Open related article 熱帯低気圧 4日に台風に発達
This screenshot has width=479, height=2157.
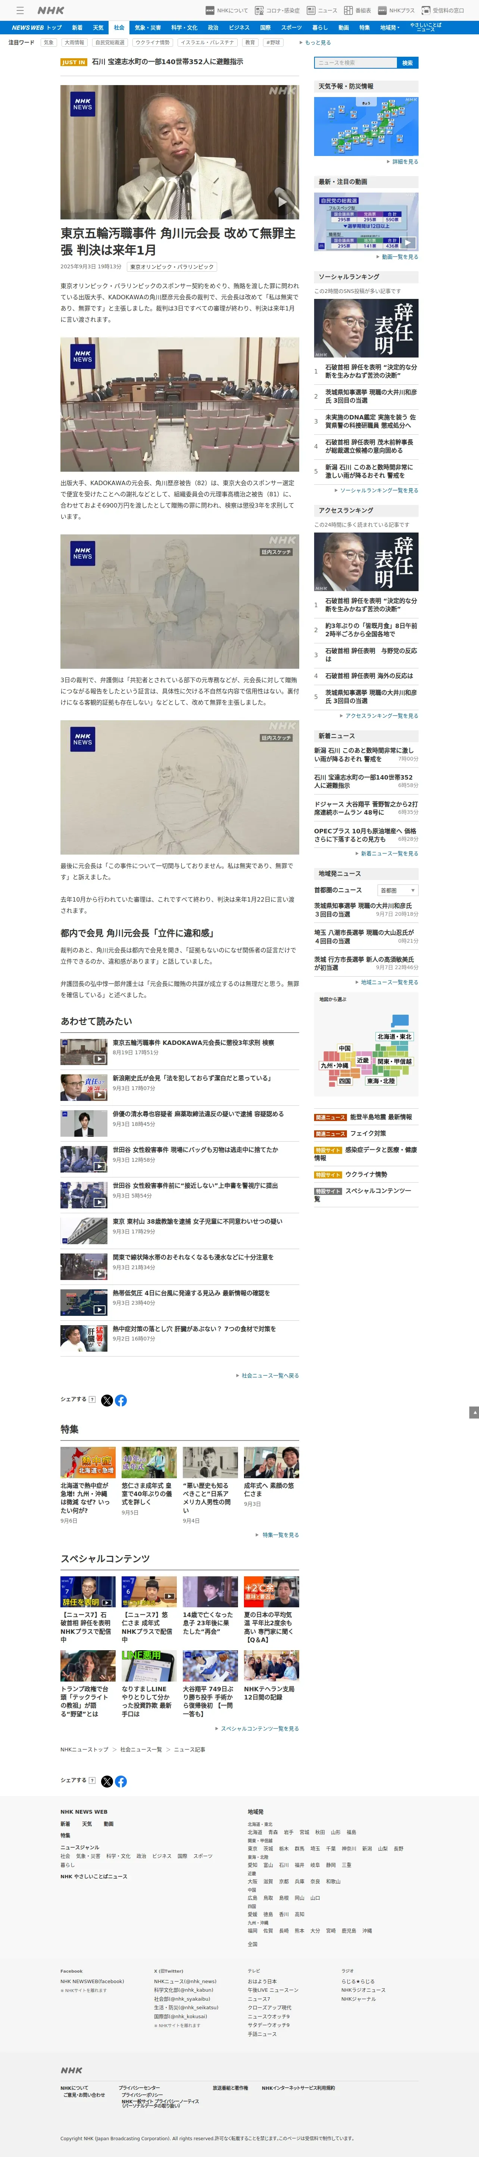click(x=192, y=1293)
